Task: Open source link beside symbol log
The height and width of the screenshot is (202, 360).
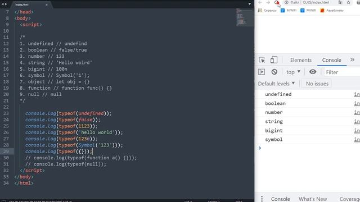Action: coord(357,140)
